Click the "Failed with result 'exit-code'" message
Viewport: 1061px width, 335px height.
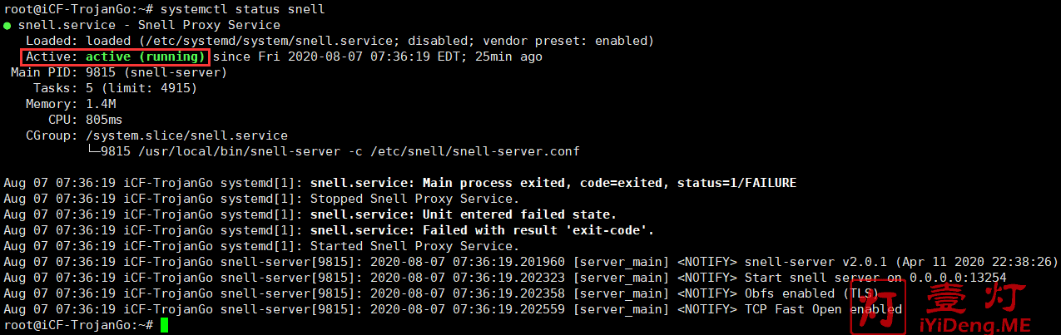pos(538,230)
